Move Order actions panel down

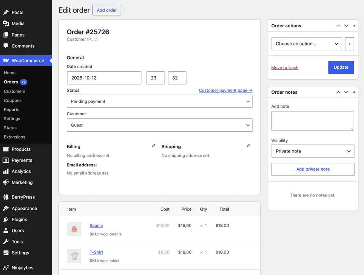(346, 26)
